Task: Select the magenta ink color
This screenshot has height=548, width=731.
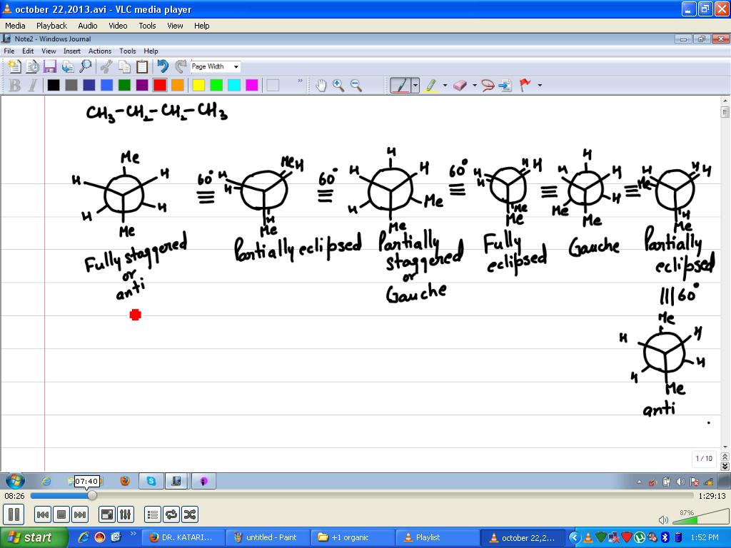Action: [x=252, y=86]
